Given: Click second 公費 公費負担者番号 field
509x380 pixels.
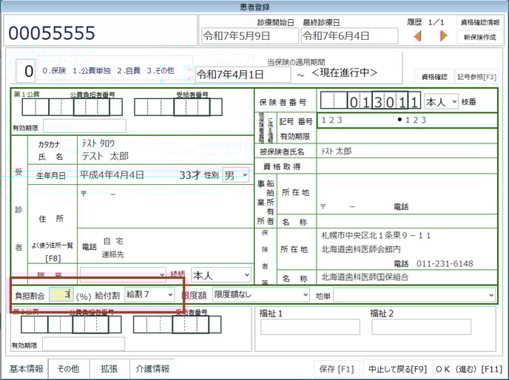Looking at the screenshot, I should [x=71, y=325].
